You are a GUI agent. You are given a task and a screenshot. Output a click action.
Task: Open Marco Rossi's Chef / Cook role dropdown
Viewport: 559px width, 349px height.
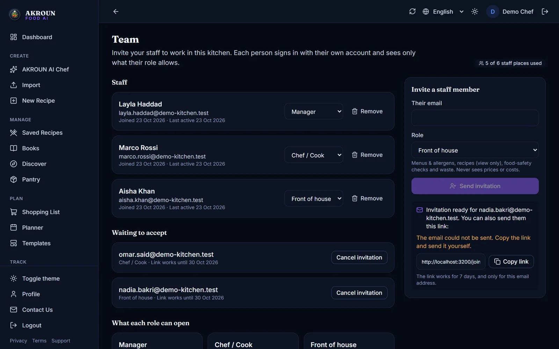pyautogui.click(x=314, y=155)
